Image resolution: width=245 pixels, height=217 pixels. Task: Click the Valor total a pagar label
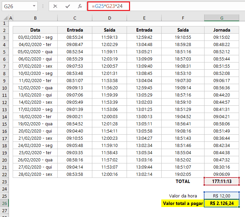(x=183, y=203)
